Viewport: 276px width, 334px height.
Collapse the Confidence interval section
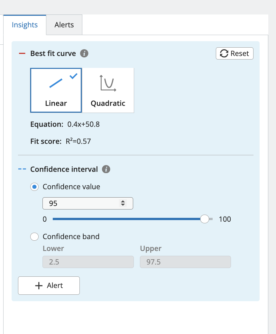[64, 169]
